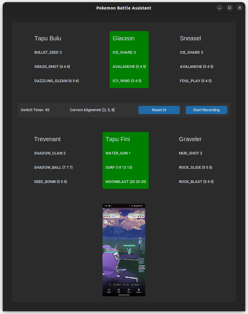This screenshot has width=248, height=314.
Task: Start recording with the Start Recording button
Action: pyautogui.click(x=206, y=110)
